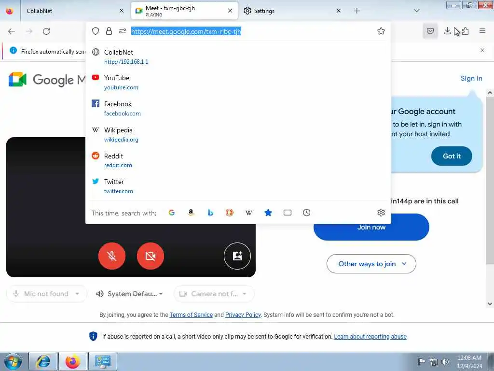
Task: Click the Got it button
Action: click(x=452, y=156)
